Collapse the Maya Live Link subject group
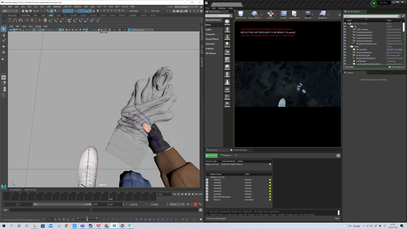The height and width of the screenshot is (229, 407). point(211,177)
